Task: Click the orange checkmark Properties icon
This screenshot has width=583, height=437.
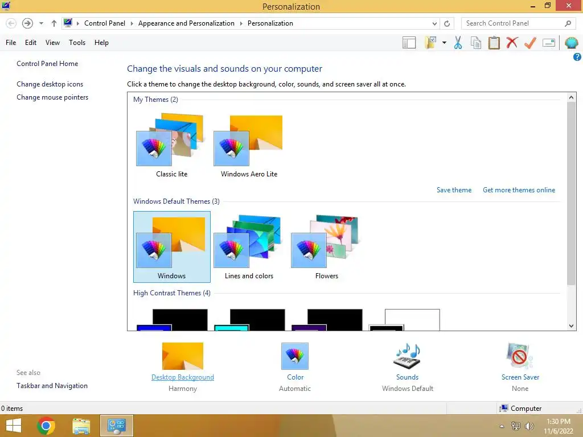Action: 530,43
